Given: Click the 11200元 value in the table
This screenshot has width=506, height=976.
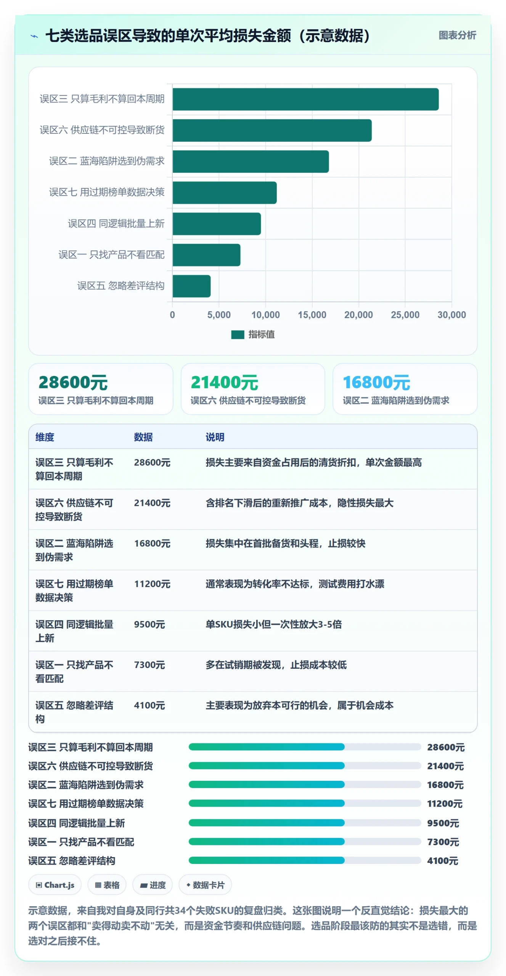Looking at the screenshot, I should click(x=152, y=584).
